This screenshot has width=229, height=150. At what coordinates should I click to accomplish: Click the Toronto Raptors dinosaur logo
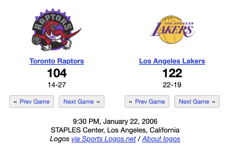[x=57, y=29]
